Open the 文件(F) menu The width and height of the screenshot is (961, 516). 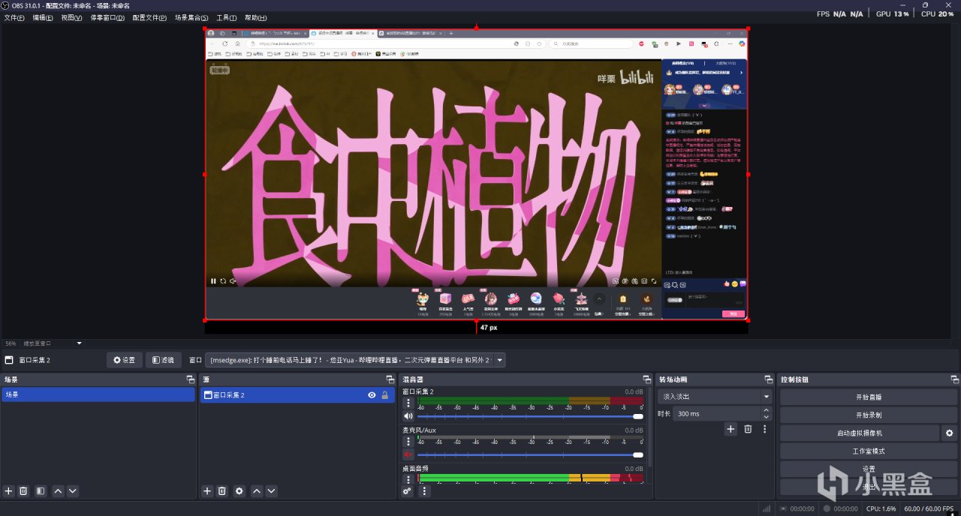(x=14, y=17)
